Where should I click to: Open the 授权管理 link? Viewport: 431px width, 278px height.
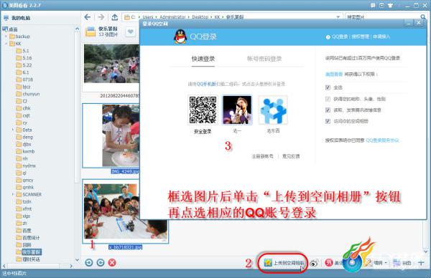pyautogui.click(x=360, y=37)
